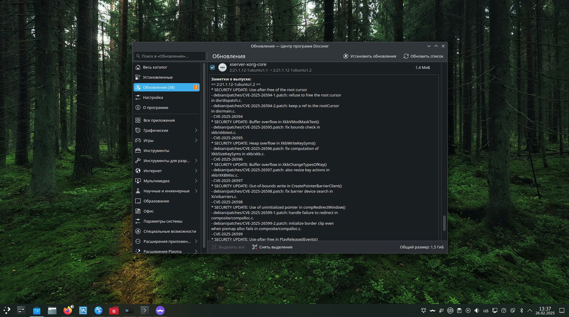Open the KDE application launcher
Screen dimensions: 569x317
click(7, 310)
